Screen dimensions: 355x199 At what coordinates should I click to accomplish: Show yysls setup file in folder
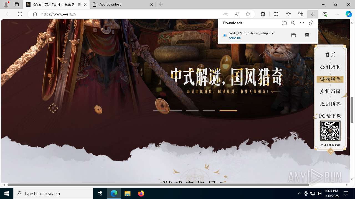tap(294, 35)
